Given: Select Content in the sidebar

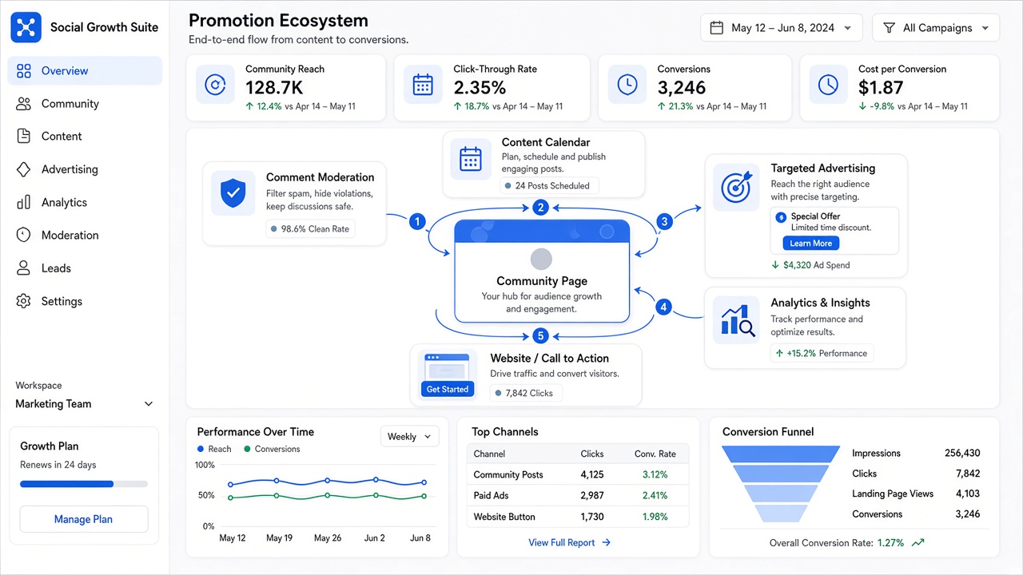Looking at the screenshot, I should point(85,137).
